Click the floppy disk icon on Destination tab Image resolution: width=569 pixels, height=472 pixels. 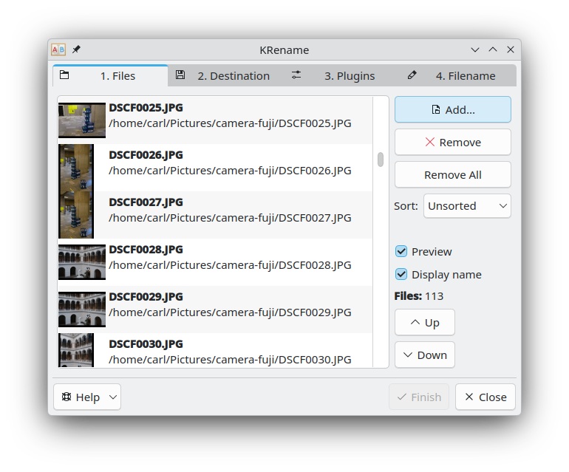180,75
